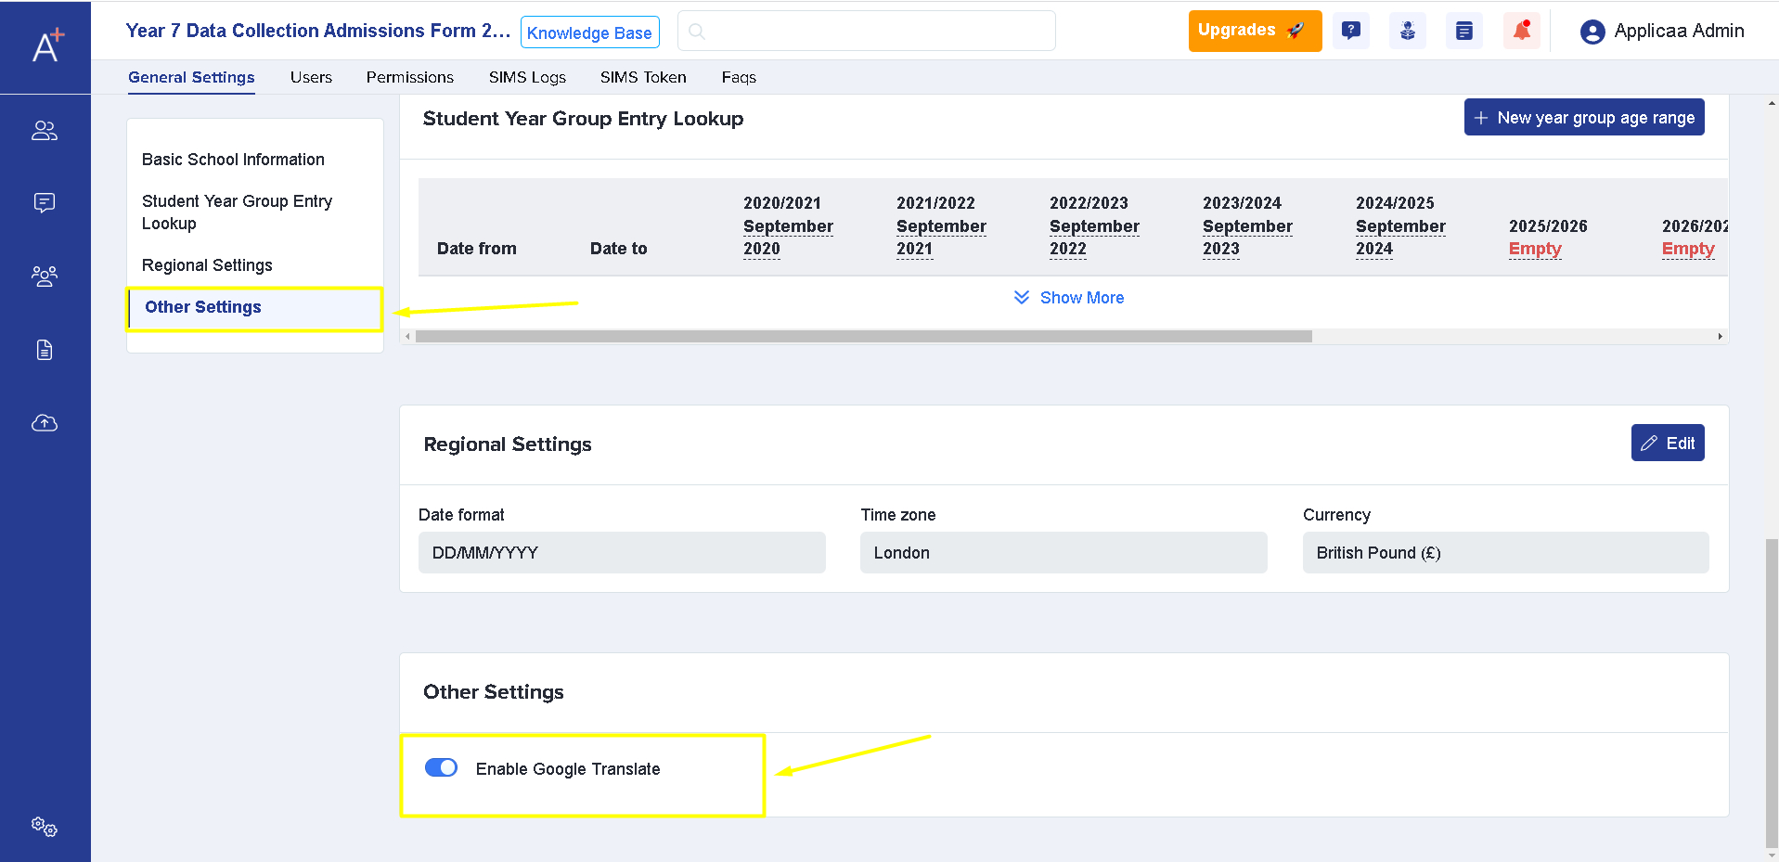The height and width of the screenshot is (862, 1779).
Task: Open the Applicaa Admin user menu
Action: pyautogui.click(x=1662, y=32)
